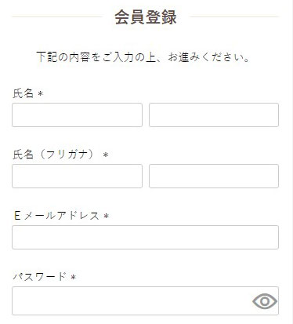
Task: Click into the Eメールアドレス field
Action: pos(145,237)
